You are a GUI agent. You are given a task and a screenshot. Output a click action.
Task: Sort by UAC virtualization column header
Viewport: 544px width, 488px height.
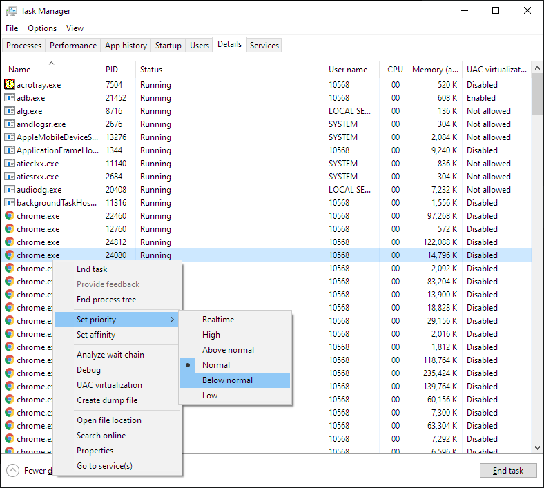point(497,69)
